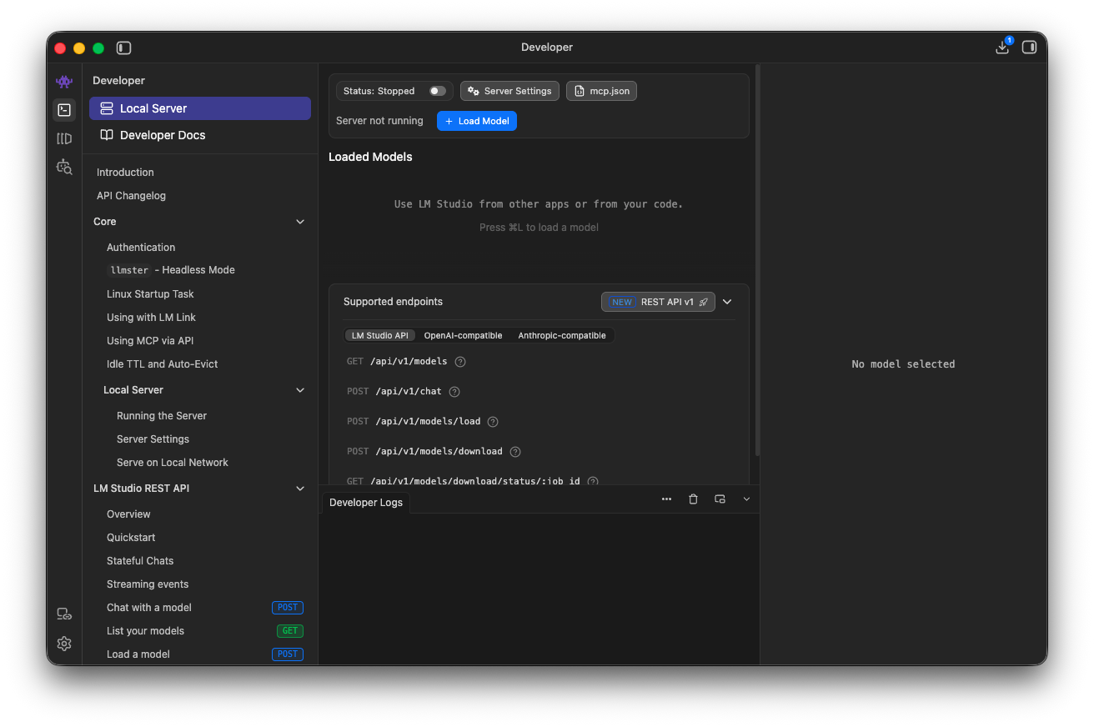Select the Local Server item in Developer sidebar
Viewport: 1094px width, 727px height.
click(x=200, y=108)
